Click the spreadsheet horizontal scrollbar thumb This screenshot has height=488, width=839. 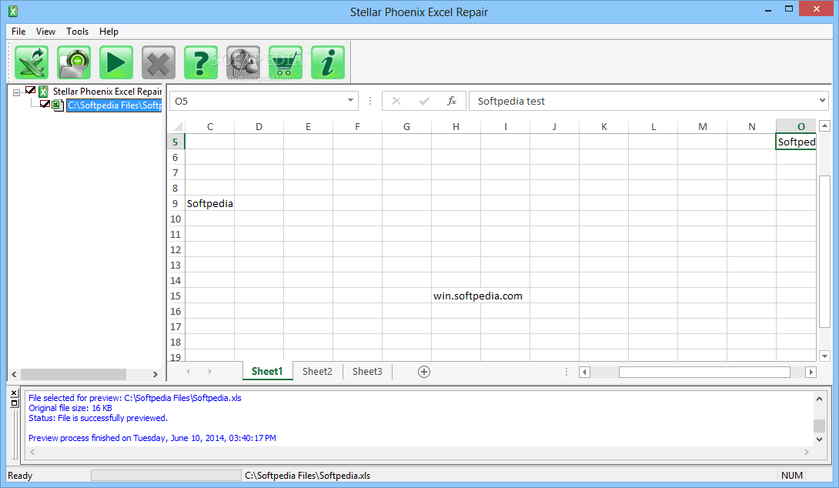(704, 372)
